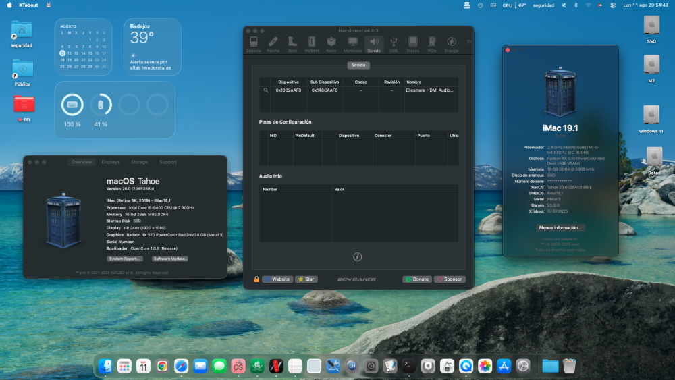Open Bluetooth menu bar icon
675x380 pixels.
tap(576, 5)
